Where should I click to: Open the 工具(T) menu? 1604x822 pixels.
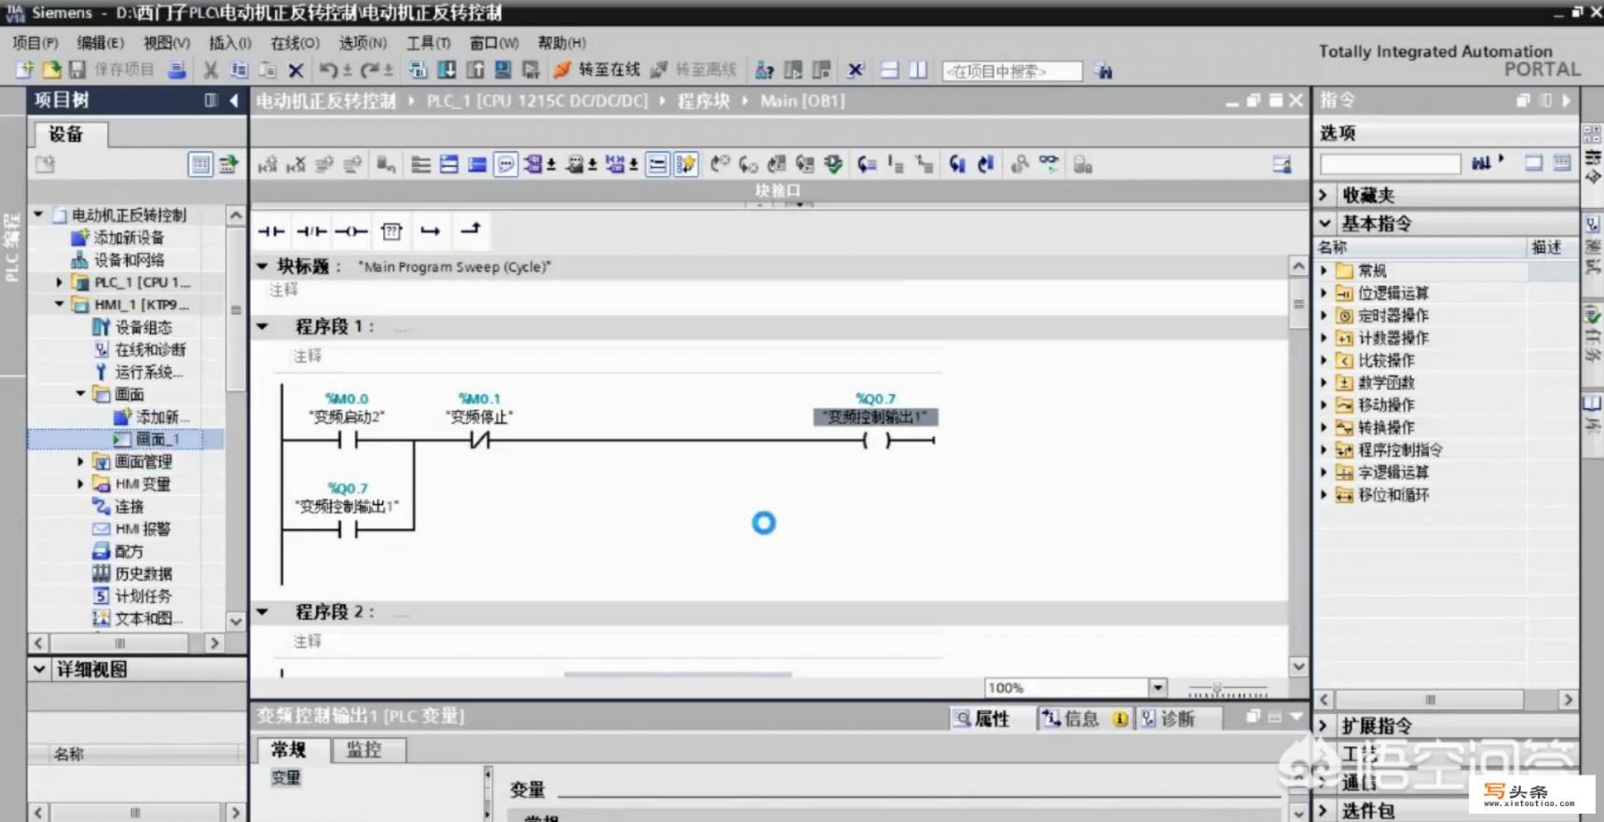428,43
